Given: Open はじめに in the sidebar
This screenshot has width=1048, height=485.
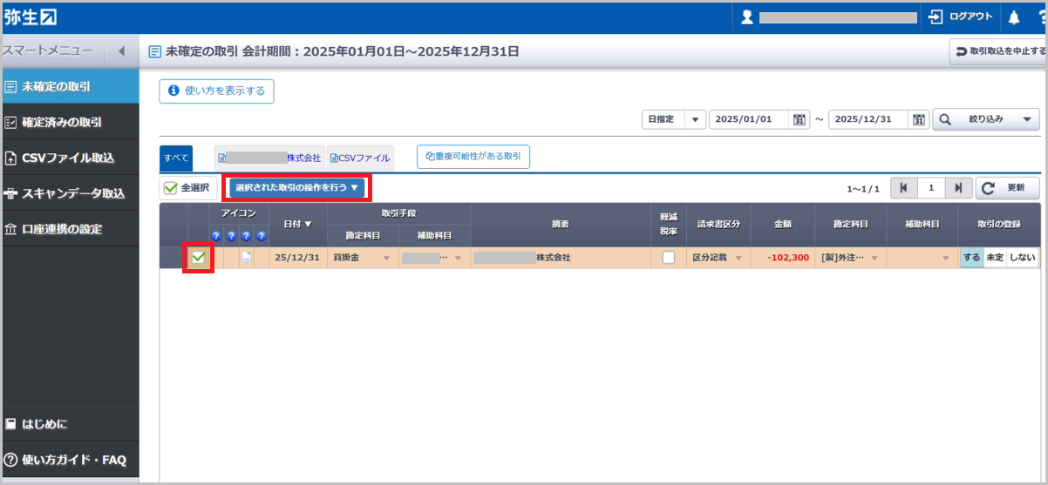Looking at the screenshot, I should click(70, 424).
